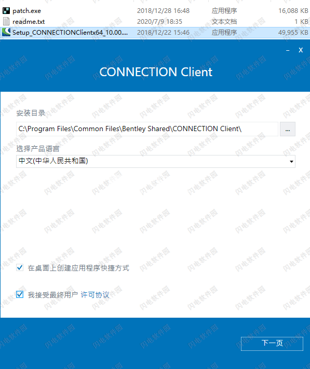Expand the product language dropdown arrow

tap(291, 162)
